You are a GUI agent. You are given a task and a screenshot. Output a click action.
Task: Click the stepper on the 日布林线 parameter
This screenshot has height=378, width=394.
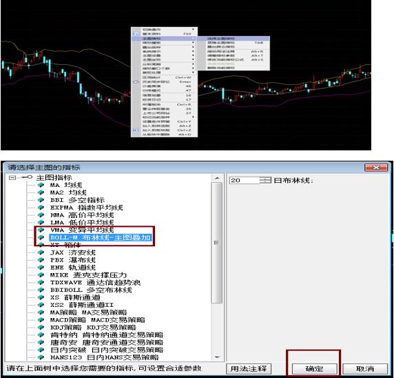tap(265, 180)
